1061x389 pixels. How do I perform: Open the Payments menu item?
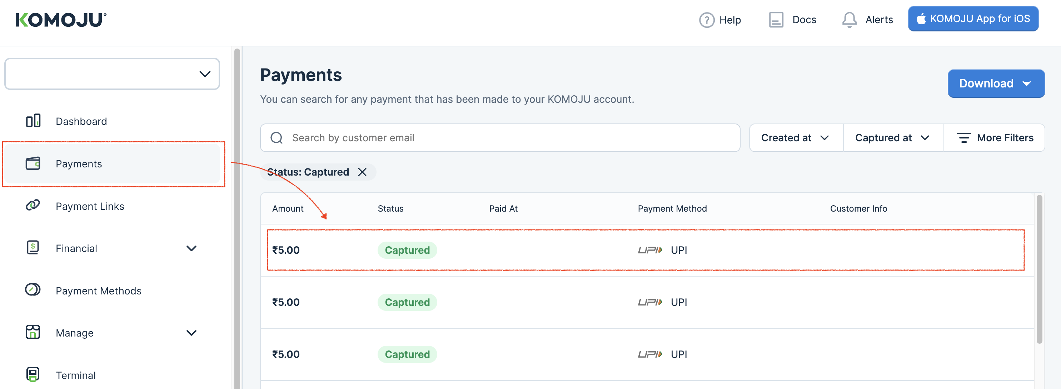coord(79,164)
